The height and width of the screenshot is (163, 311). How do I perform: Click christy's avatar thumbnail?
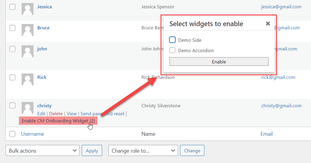tap(27, 108)
